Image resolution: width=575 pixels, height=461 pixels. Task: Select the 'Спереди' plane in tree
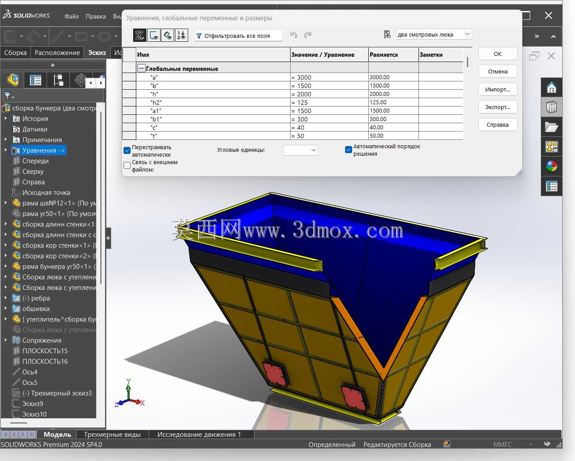[35, 161]
